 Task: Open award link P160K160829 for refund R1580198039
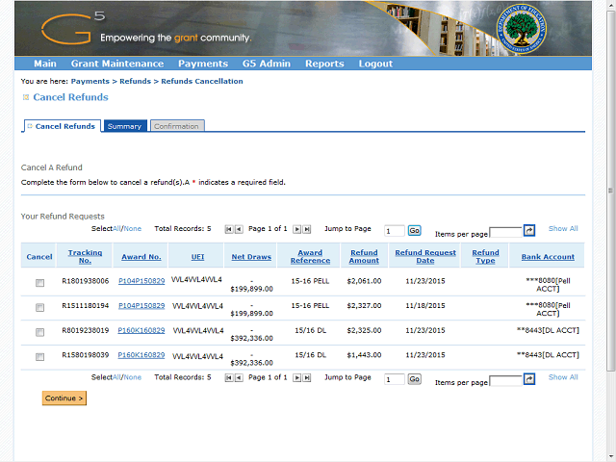tap(141, 355)
